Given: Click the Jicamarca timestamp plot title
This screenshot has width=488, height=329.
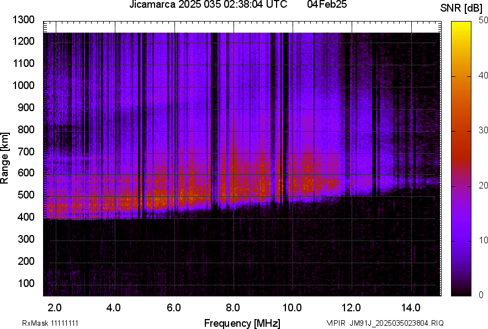Looking at the screenshot, I should point(208,5).
